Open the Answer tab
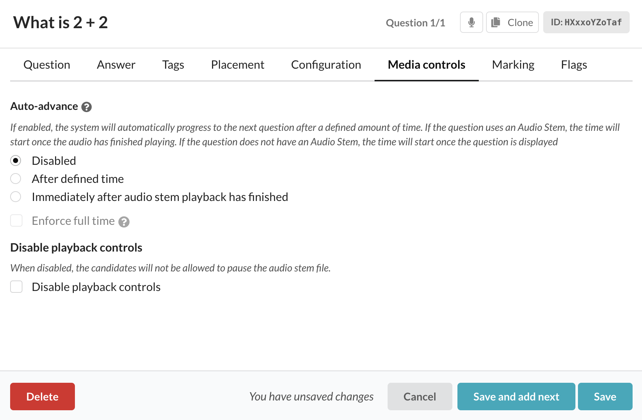 click(x=116, y=65)
